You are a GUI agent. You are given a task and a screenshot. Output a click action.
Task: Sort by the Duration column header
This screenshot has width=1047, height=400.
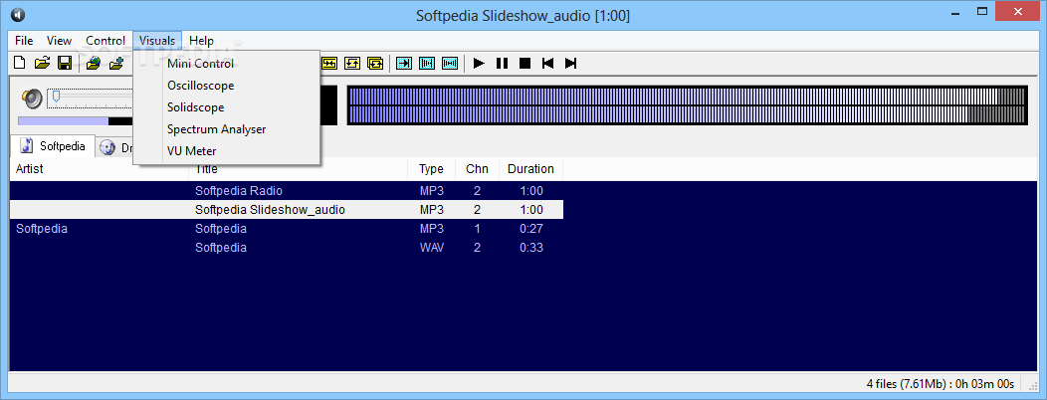[530, 169]
